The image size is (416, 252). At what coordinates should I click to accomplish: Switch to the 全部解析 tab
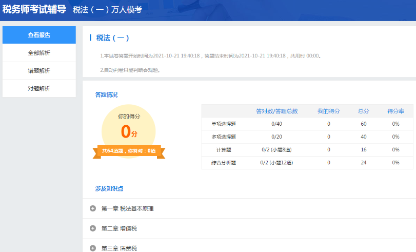39,53
